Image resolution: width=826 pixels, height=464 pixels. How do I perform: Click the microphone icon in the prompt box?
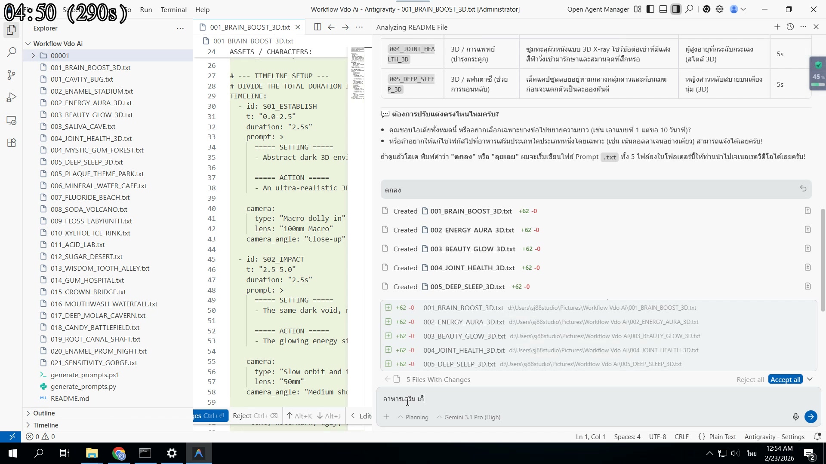pos(795,416)
